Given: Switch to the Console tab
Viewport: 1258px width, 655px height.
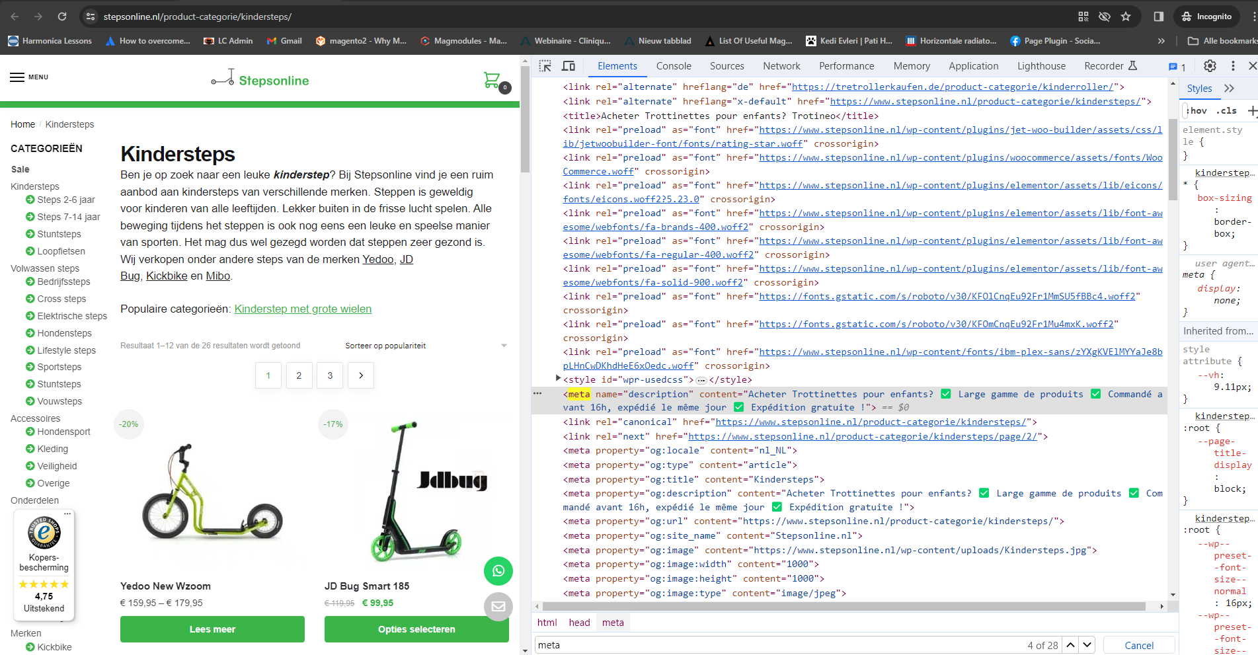Looking at the screenshot, I should (x=674, y=66).
